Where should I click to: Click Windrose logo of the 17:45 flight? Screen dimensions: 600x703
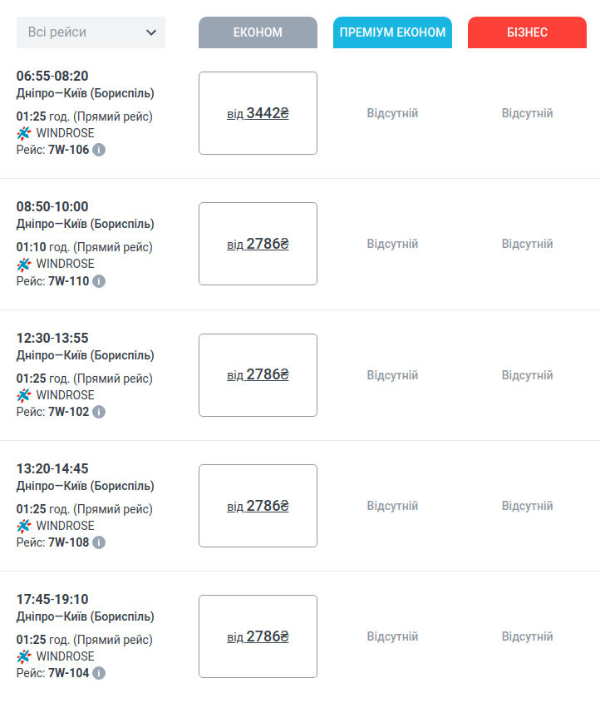click(24, 656)
